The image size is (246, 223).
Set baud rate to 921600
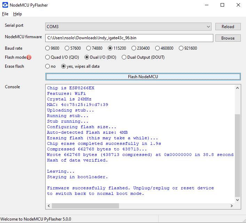point(181,48)
